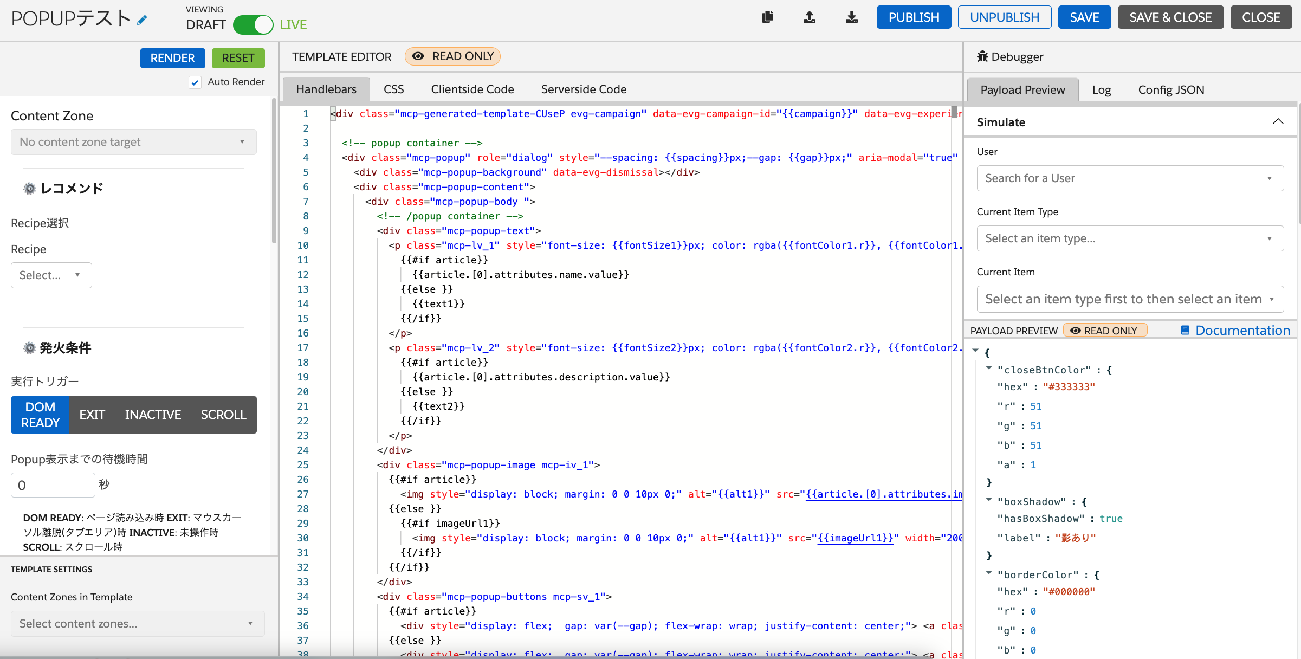
Task: Click the Documentation book icon
Action: click(1185, 330)
